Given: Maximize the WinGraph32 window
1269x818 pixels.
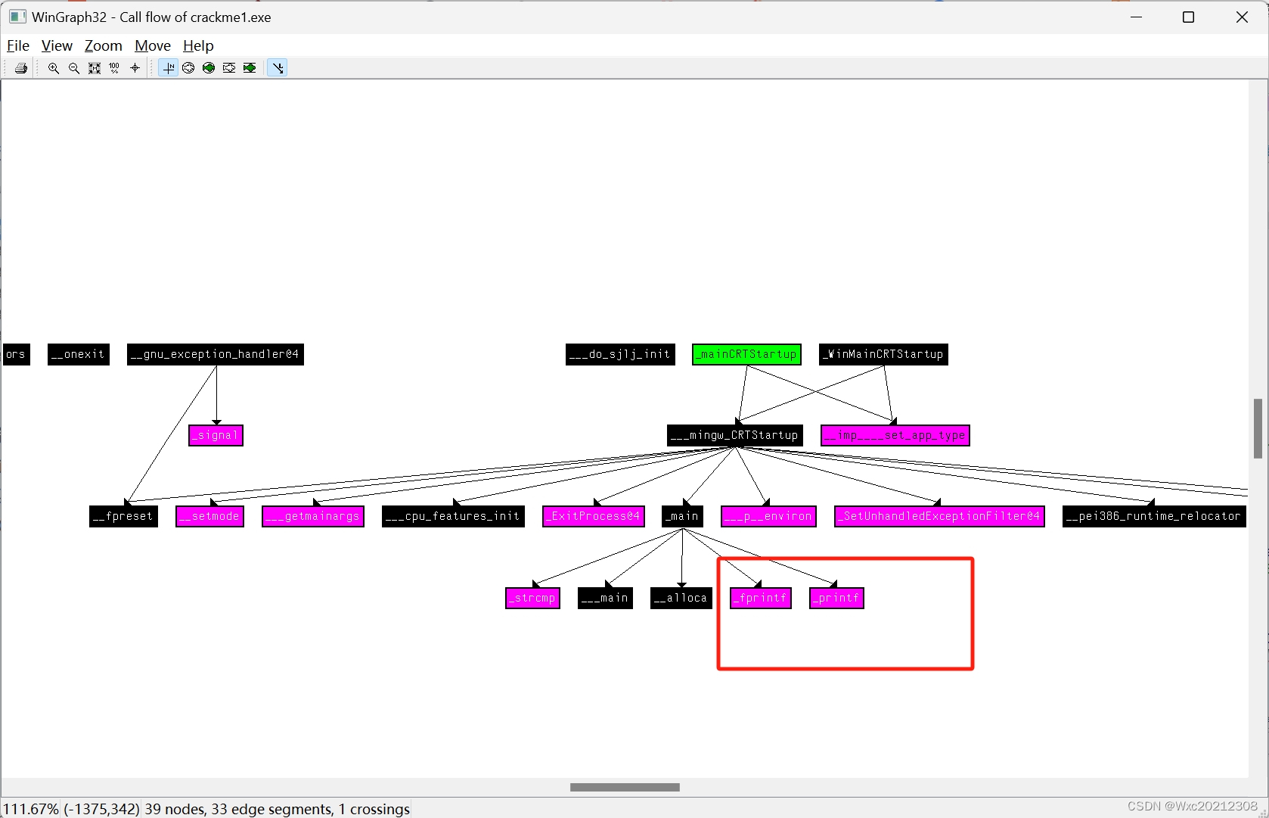Looking at the screenshot, I should point(1188,17).
